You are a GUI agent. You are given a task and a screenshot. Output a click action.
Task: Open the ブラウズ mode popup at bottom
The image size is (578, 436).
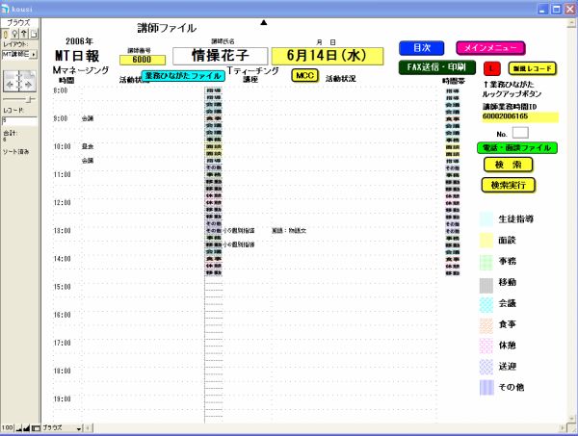click(x=59, y=426)
